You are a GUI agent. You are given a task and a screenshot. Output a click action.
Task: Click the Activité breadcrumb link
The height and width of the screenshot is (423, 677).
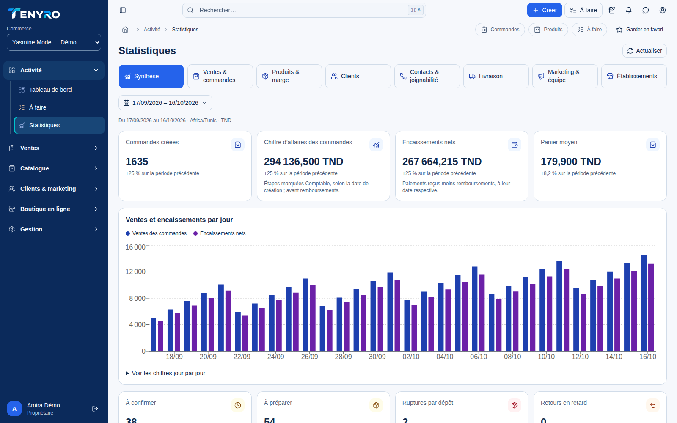(x=152, y=30)
